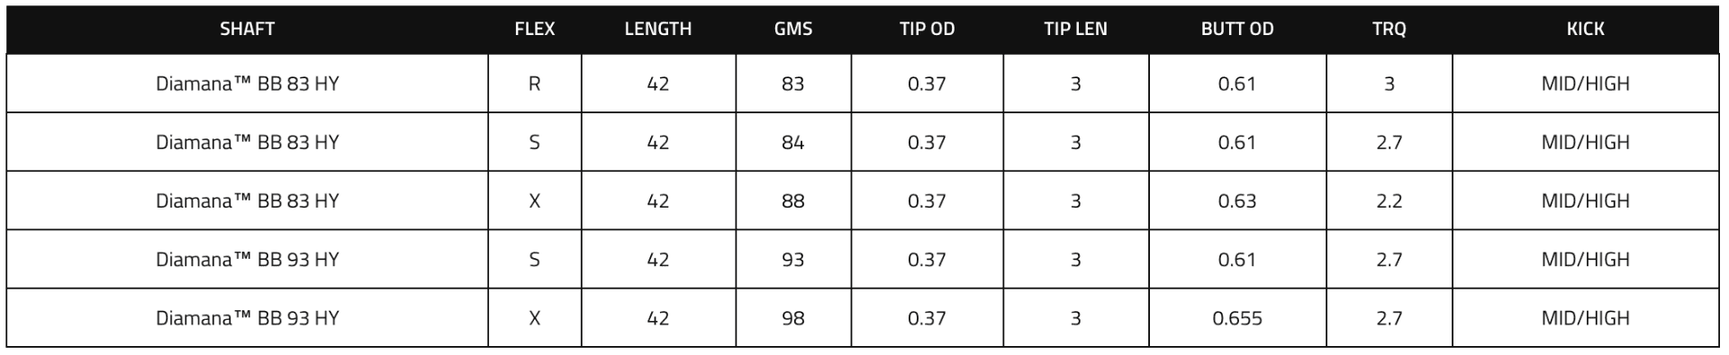Click the TIP LEN column header
The height and width of the screenshot is (355, 1729).
(1075, 29)
